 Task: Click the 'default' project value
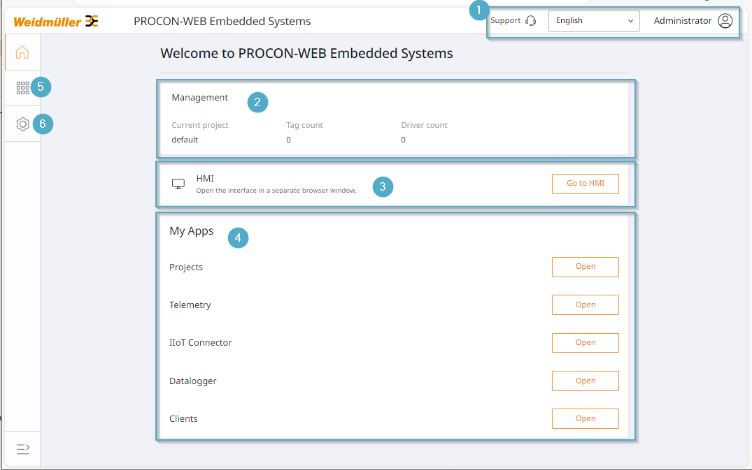pyautogui.click(x=185, y=140)
